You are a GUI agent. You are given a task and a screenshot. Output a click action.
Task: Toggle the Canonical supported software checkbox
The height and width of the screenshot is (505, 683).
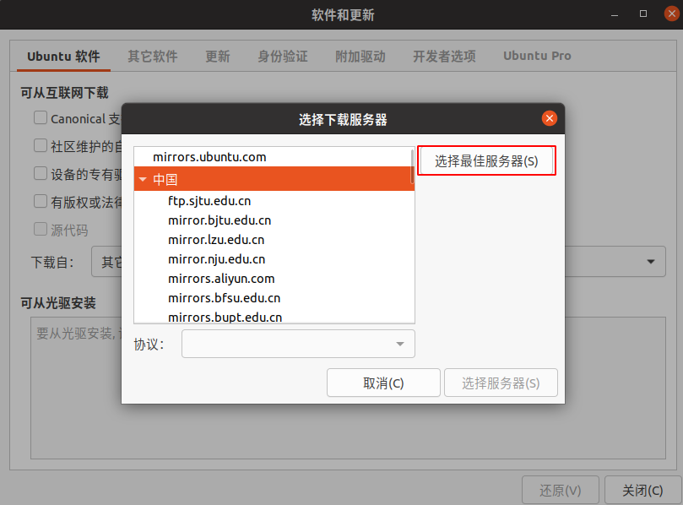point(41,118)
